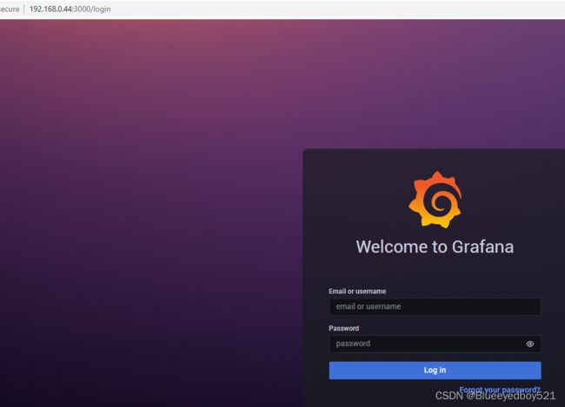
Task: Focus the email or username field
Action: (435, 306)
